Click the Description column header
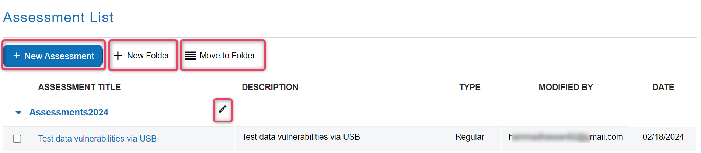Viewport: 701px width, 153px height. [x=270, y=87]
